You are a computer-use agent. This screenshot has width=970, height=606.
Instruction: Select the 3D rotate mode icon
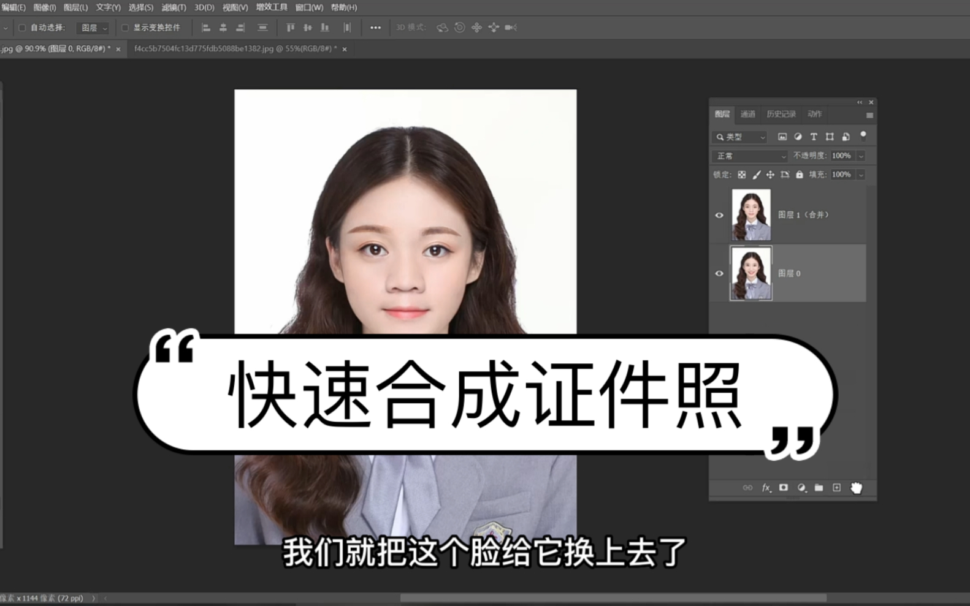pos(442,28)
